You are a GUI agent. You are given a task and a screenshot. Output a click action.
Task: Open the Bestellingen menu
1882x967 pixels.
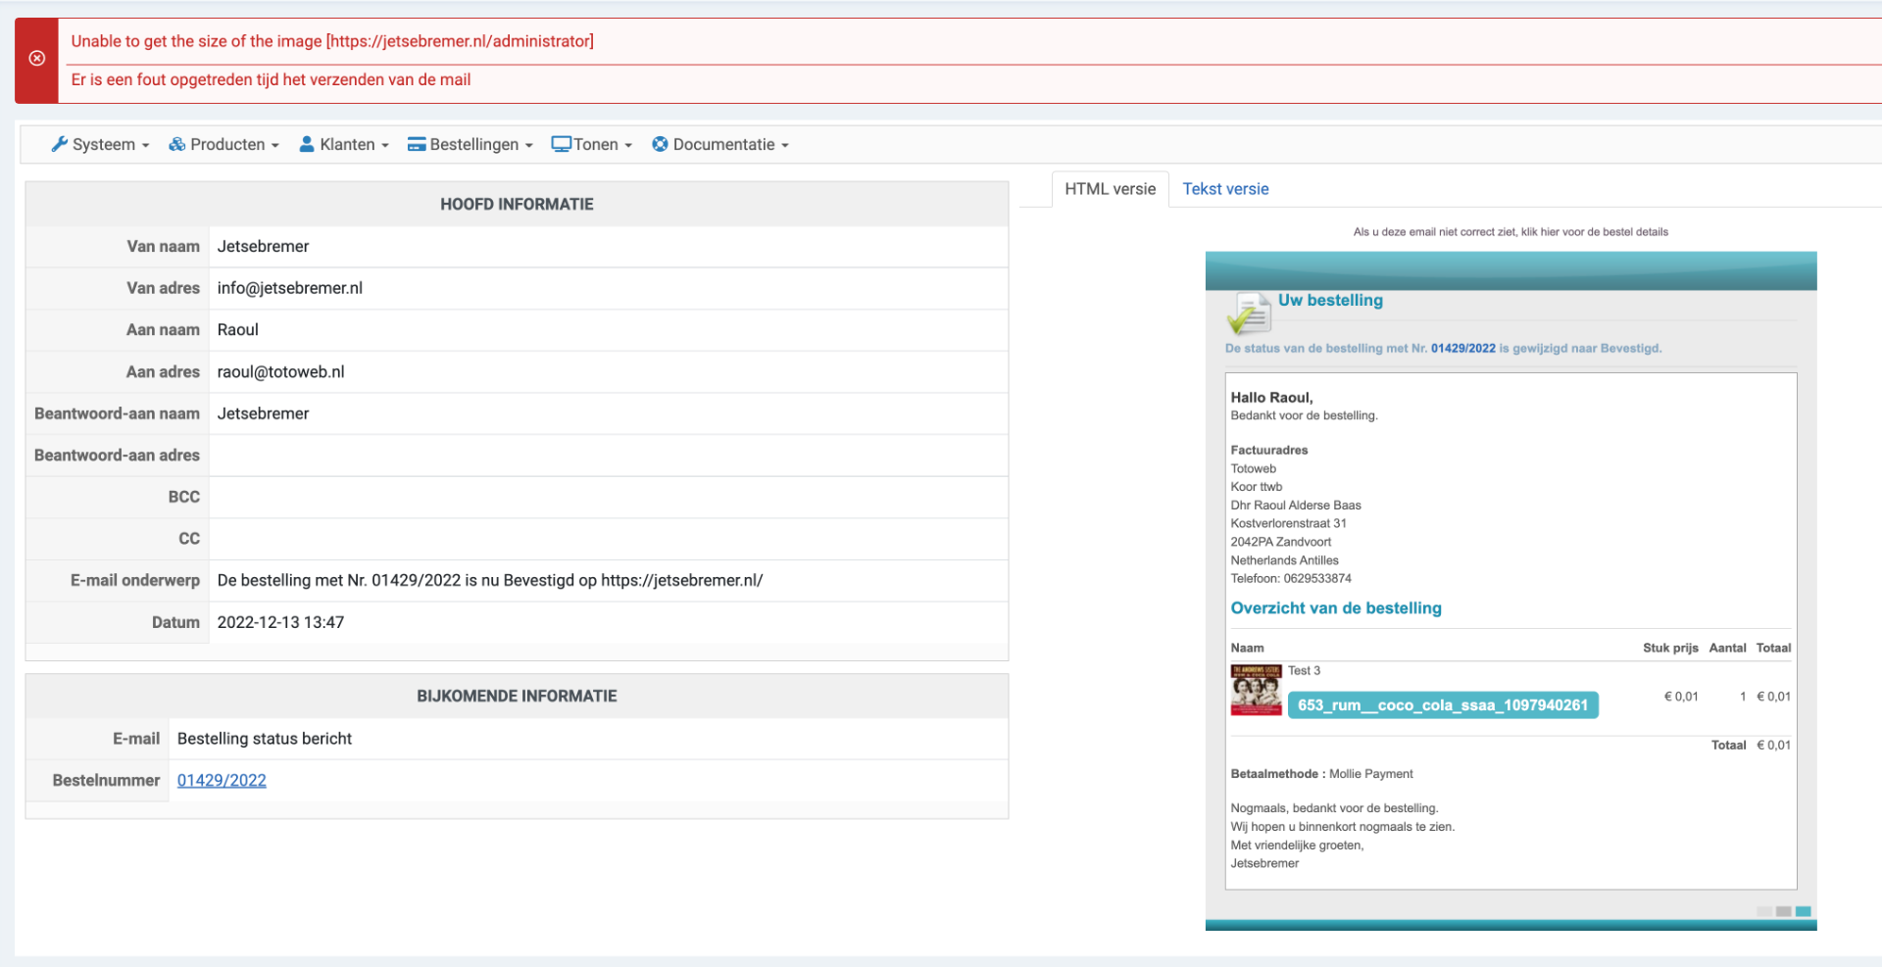pos(470,144)
